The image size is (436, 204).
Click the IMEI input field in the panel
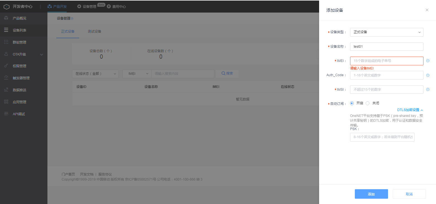point(387,61)
